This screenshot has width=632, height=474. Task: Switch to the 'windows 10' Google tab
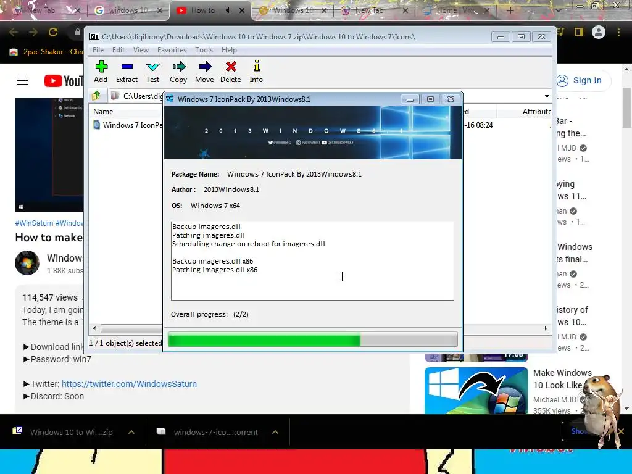pos(127,10)
